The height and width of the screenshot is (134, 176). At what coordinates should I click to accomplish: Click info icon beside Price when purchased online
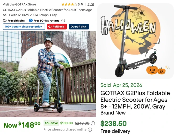(90, 130)
